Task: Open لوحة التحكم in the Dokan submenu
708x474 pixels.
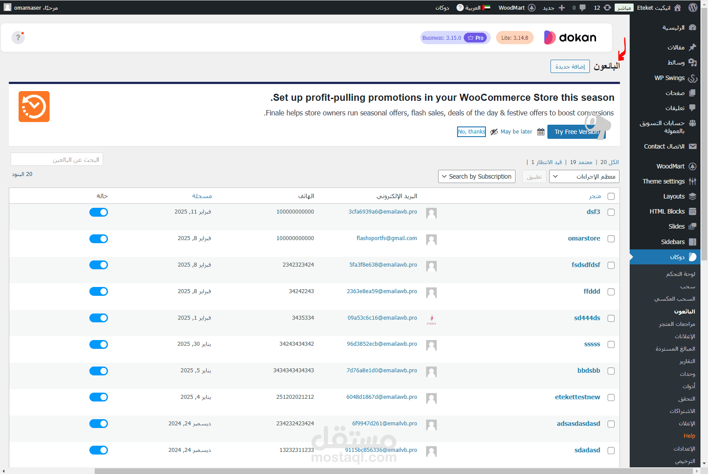Action: (681, 274)
